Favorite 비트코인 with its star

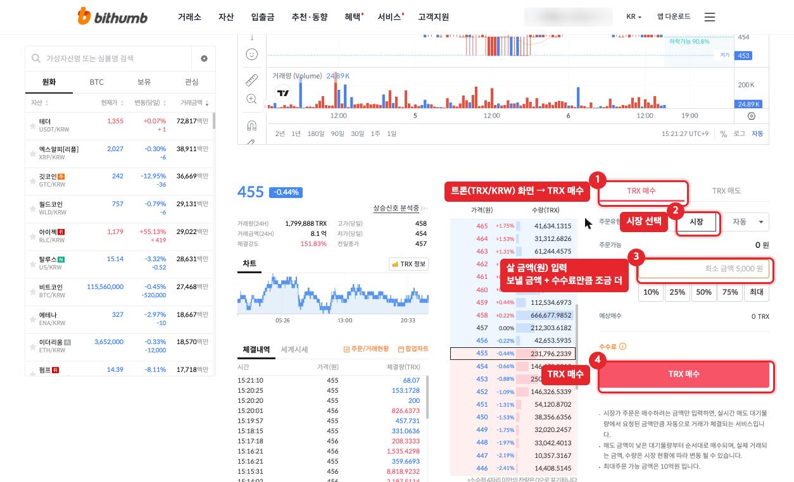(x=32, y=292)
